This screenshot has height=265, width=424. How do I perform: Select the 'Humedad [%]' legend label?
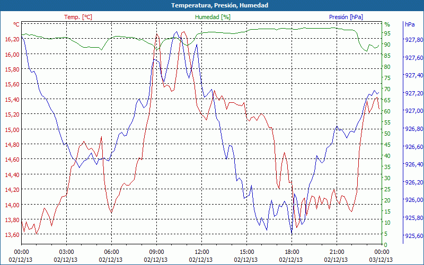[x=213, y=17]
